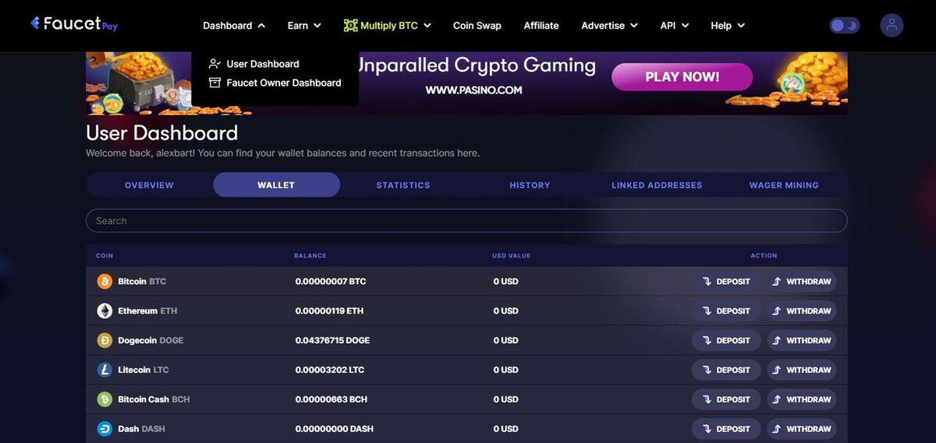The width and height of the screenshot is (936, 443).
Task: Switch to the Statistics tab
Action: (x=403, y=185)
